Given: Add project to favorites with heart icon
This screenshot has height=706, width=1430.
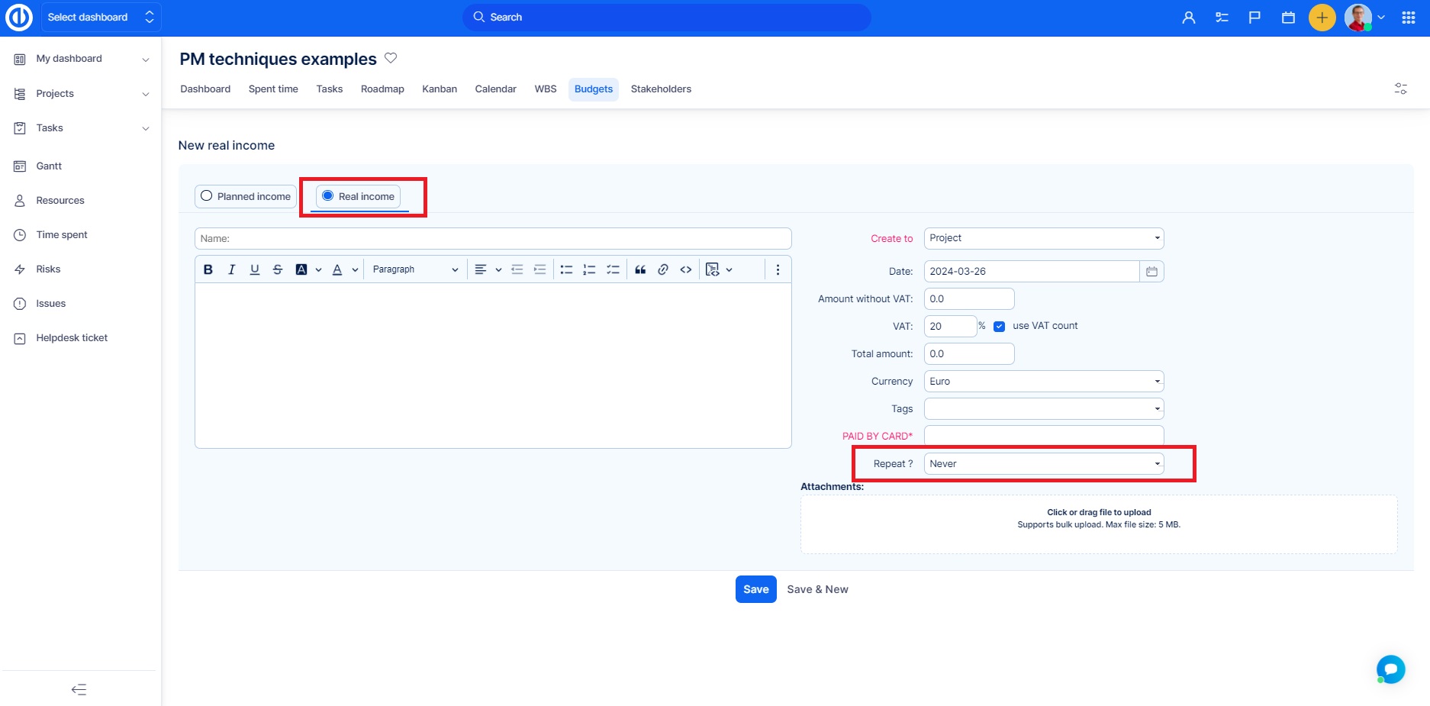Looking at the screenshot, I should 391,58.
